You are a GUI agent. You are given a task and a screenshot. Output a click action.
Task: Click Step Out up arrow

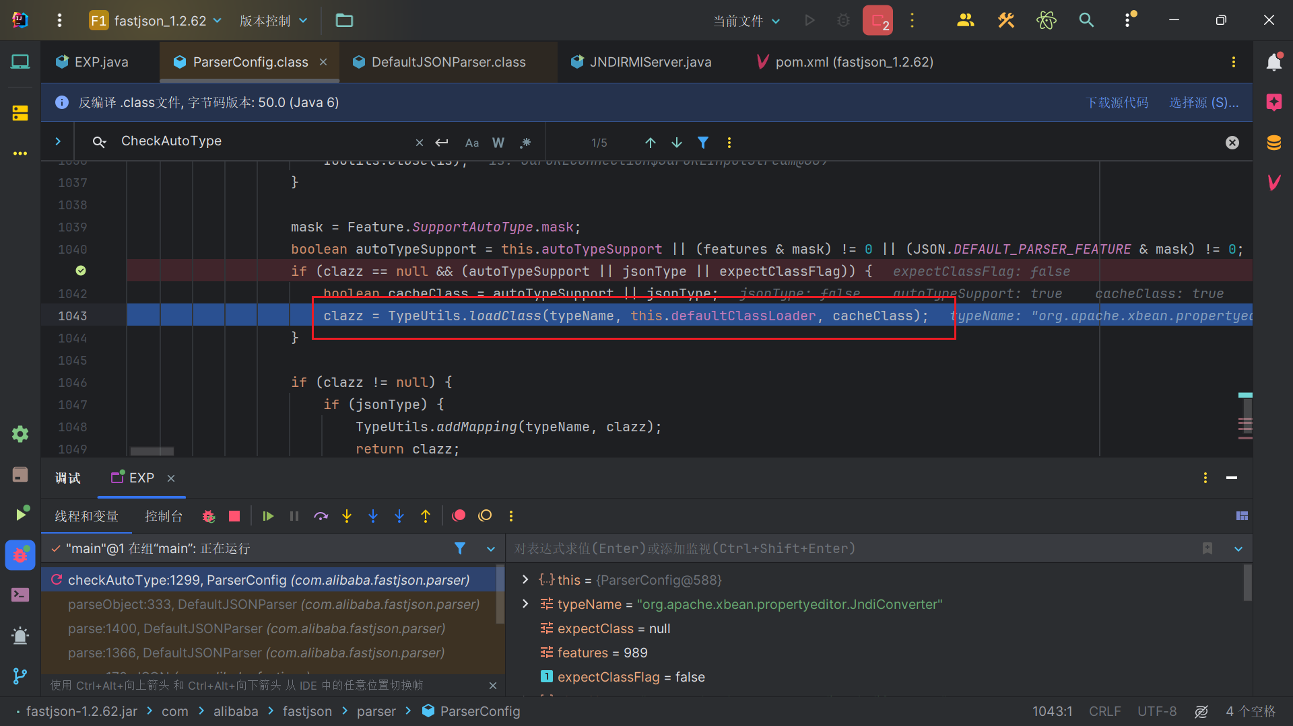426,516
